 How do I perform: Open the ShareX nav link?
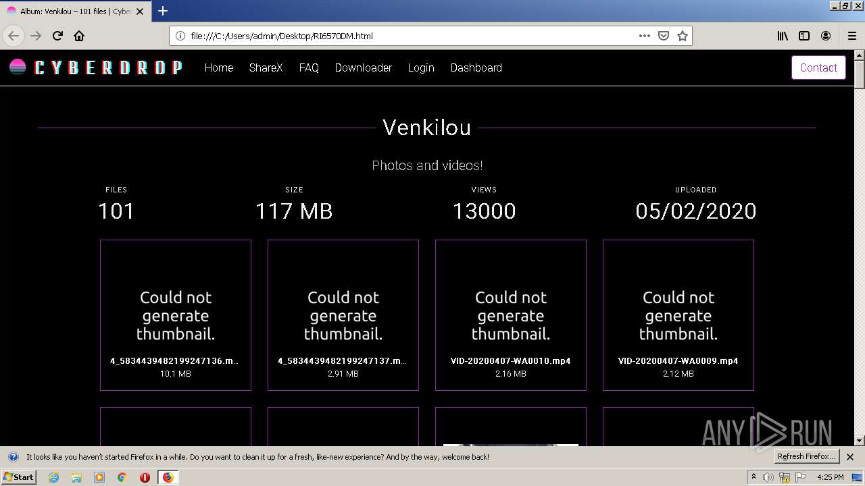point(266,67)
